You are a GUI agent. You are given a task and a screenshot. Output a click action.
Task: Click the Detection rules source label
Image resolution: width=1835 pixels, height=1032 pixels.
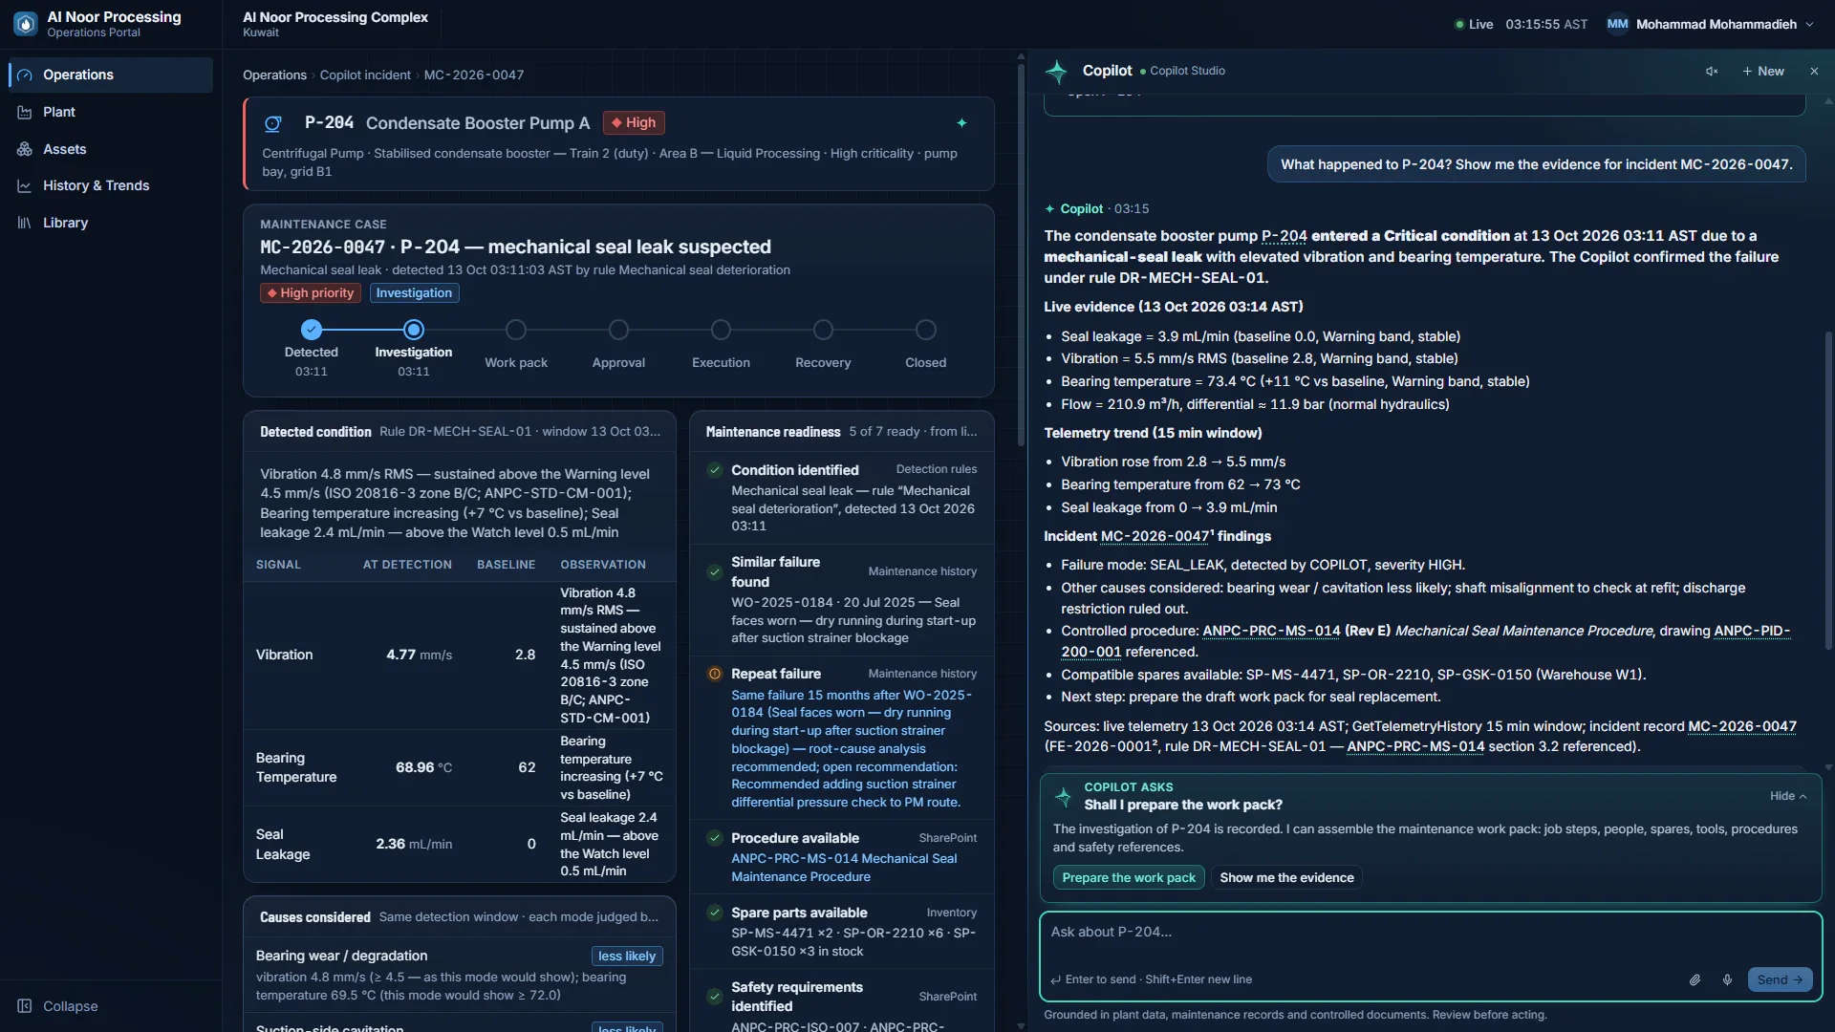click(936, 469)
